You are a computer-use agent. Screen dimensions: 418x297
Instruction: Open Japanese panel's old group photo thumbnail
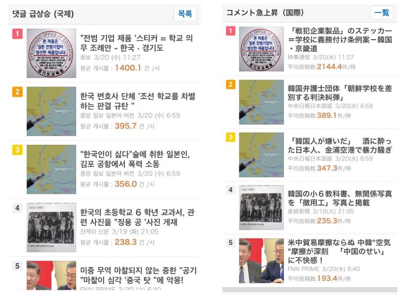(261, 207)
